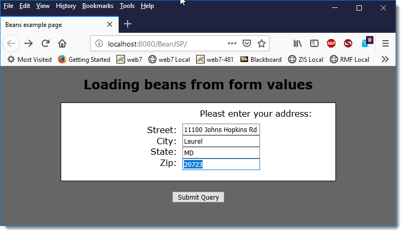Select the Beans example page tab

[x=59, y=24]
